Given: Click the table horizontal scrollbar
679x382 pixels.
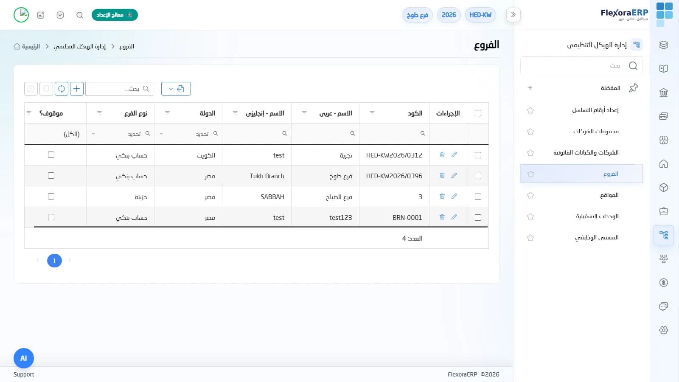Looking at the screenshot, I should pos(261,227).
